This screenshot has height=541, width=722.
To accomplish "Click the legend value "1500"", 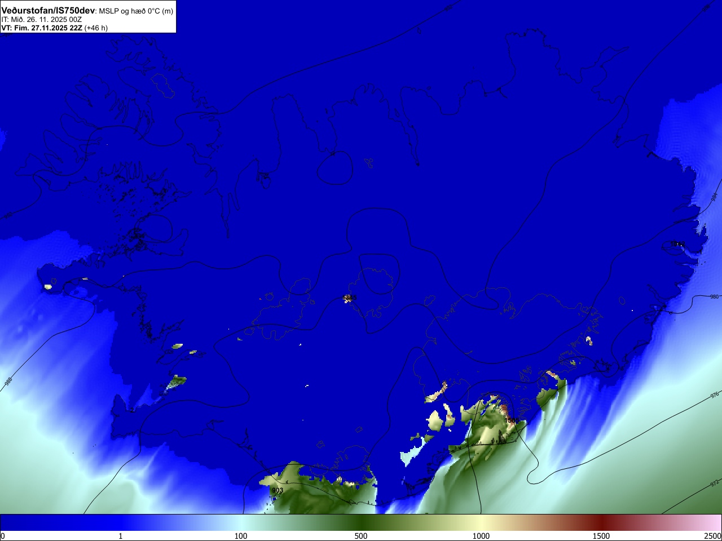I will click(601, 536).
